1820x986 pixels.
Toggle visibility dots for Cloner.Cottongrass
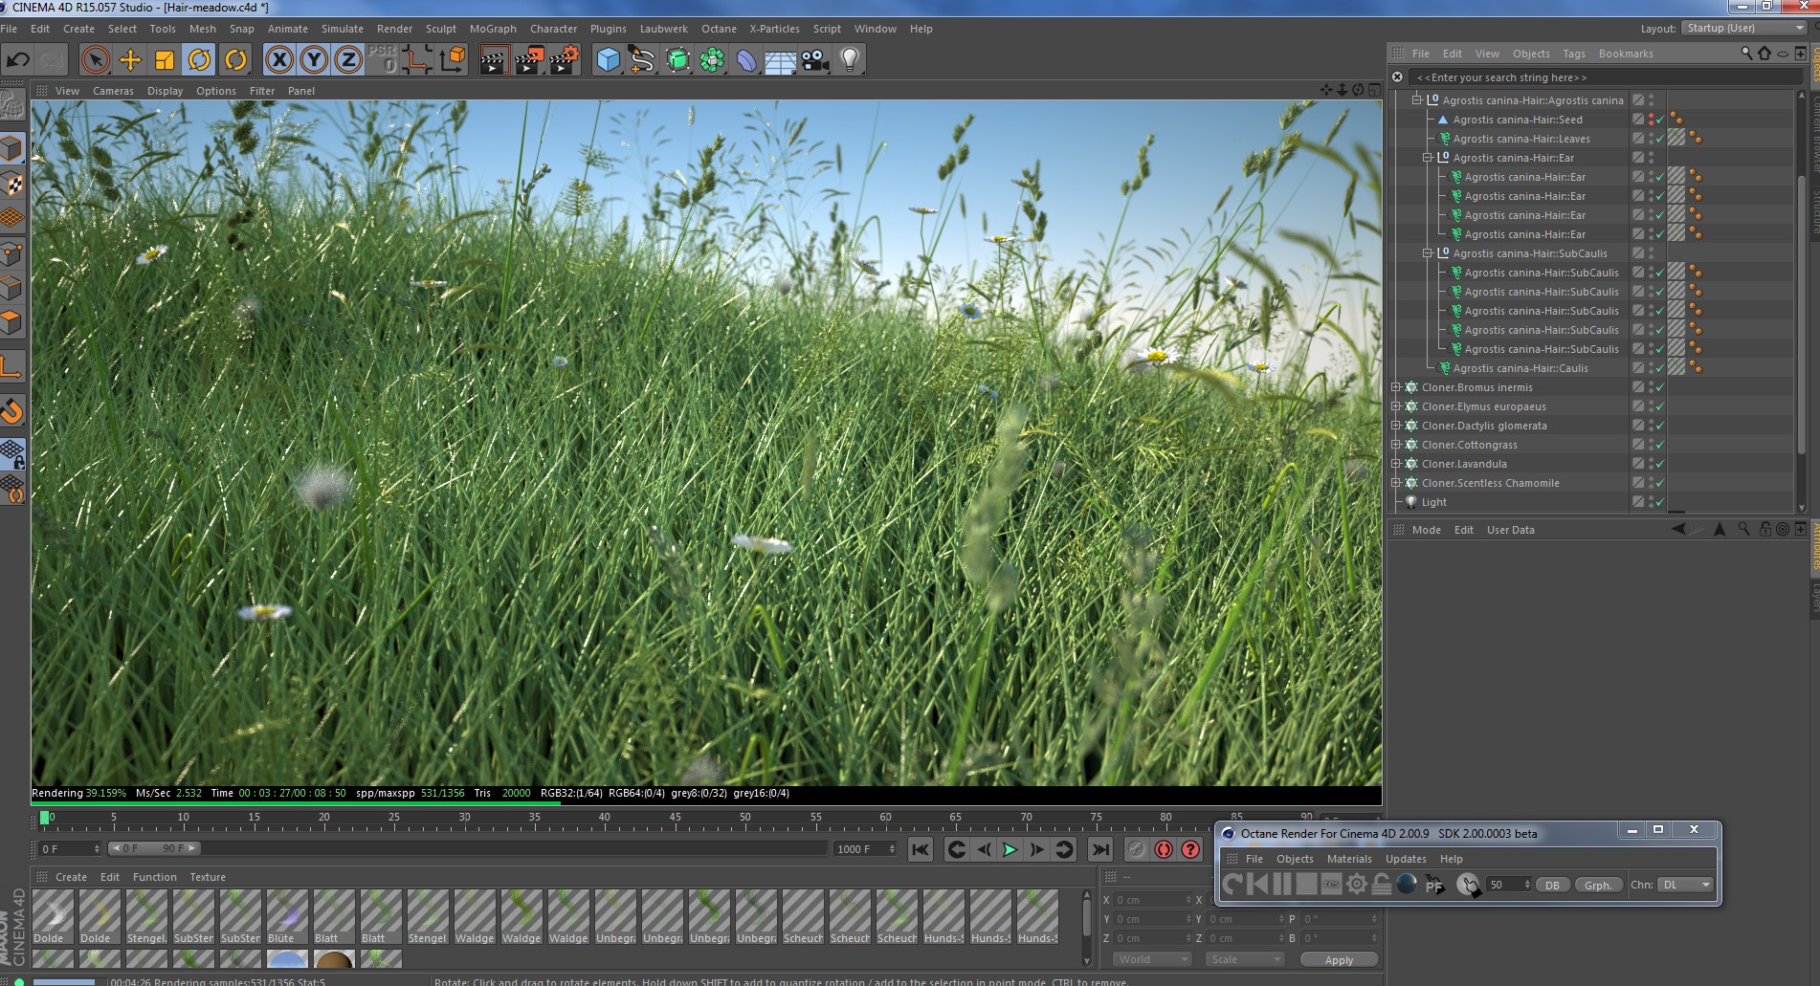(x=1651, y=445)
